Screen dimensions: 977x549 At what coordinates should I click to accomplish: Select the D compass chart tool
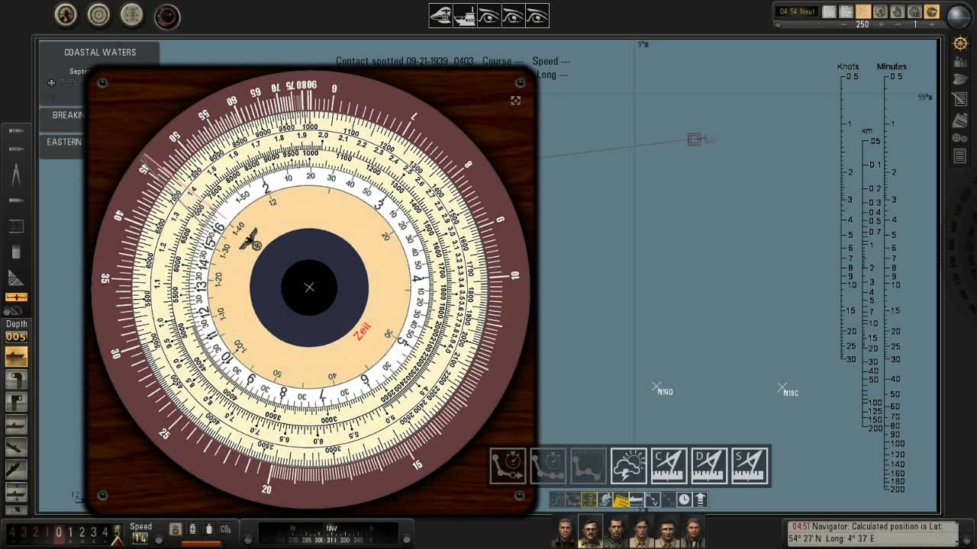[709, 466]
